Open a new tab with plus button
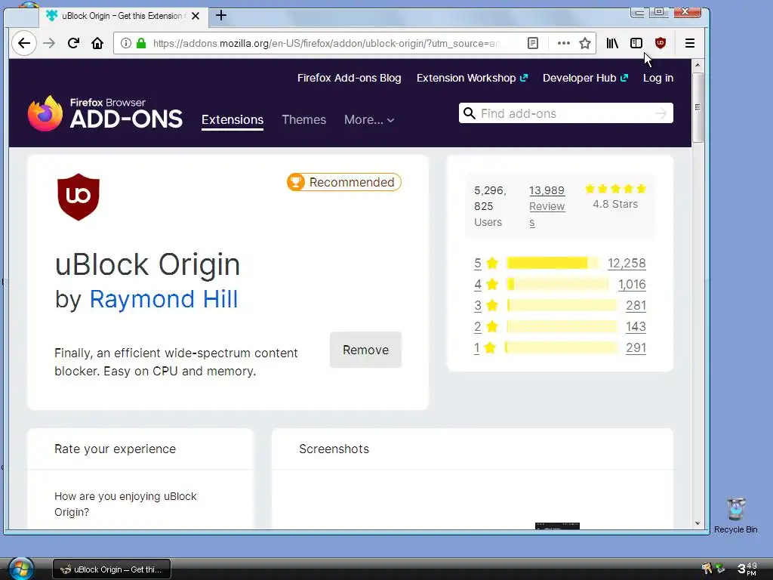This screenshot has width=773, height=580. (x=221, y=16)
